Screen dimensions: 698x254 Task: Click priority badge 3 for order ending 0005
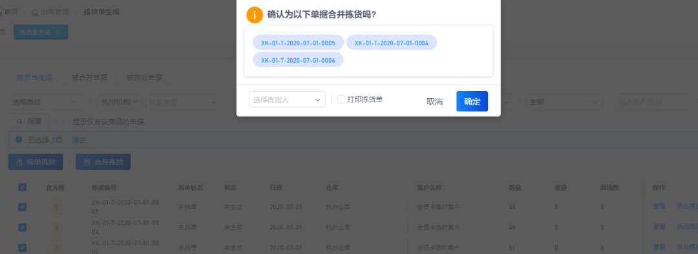[56, 207]
